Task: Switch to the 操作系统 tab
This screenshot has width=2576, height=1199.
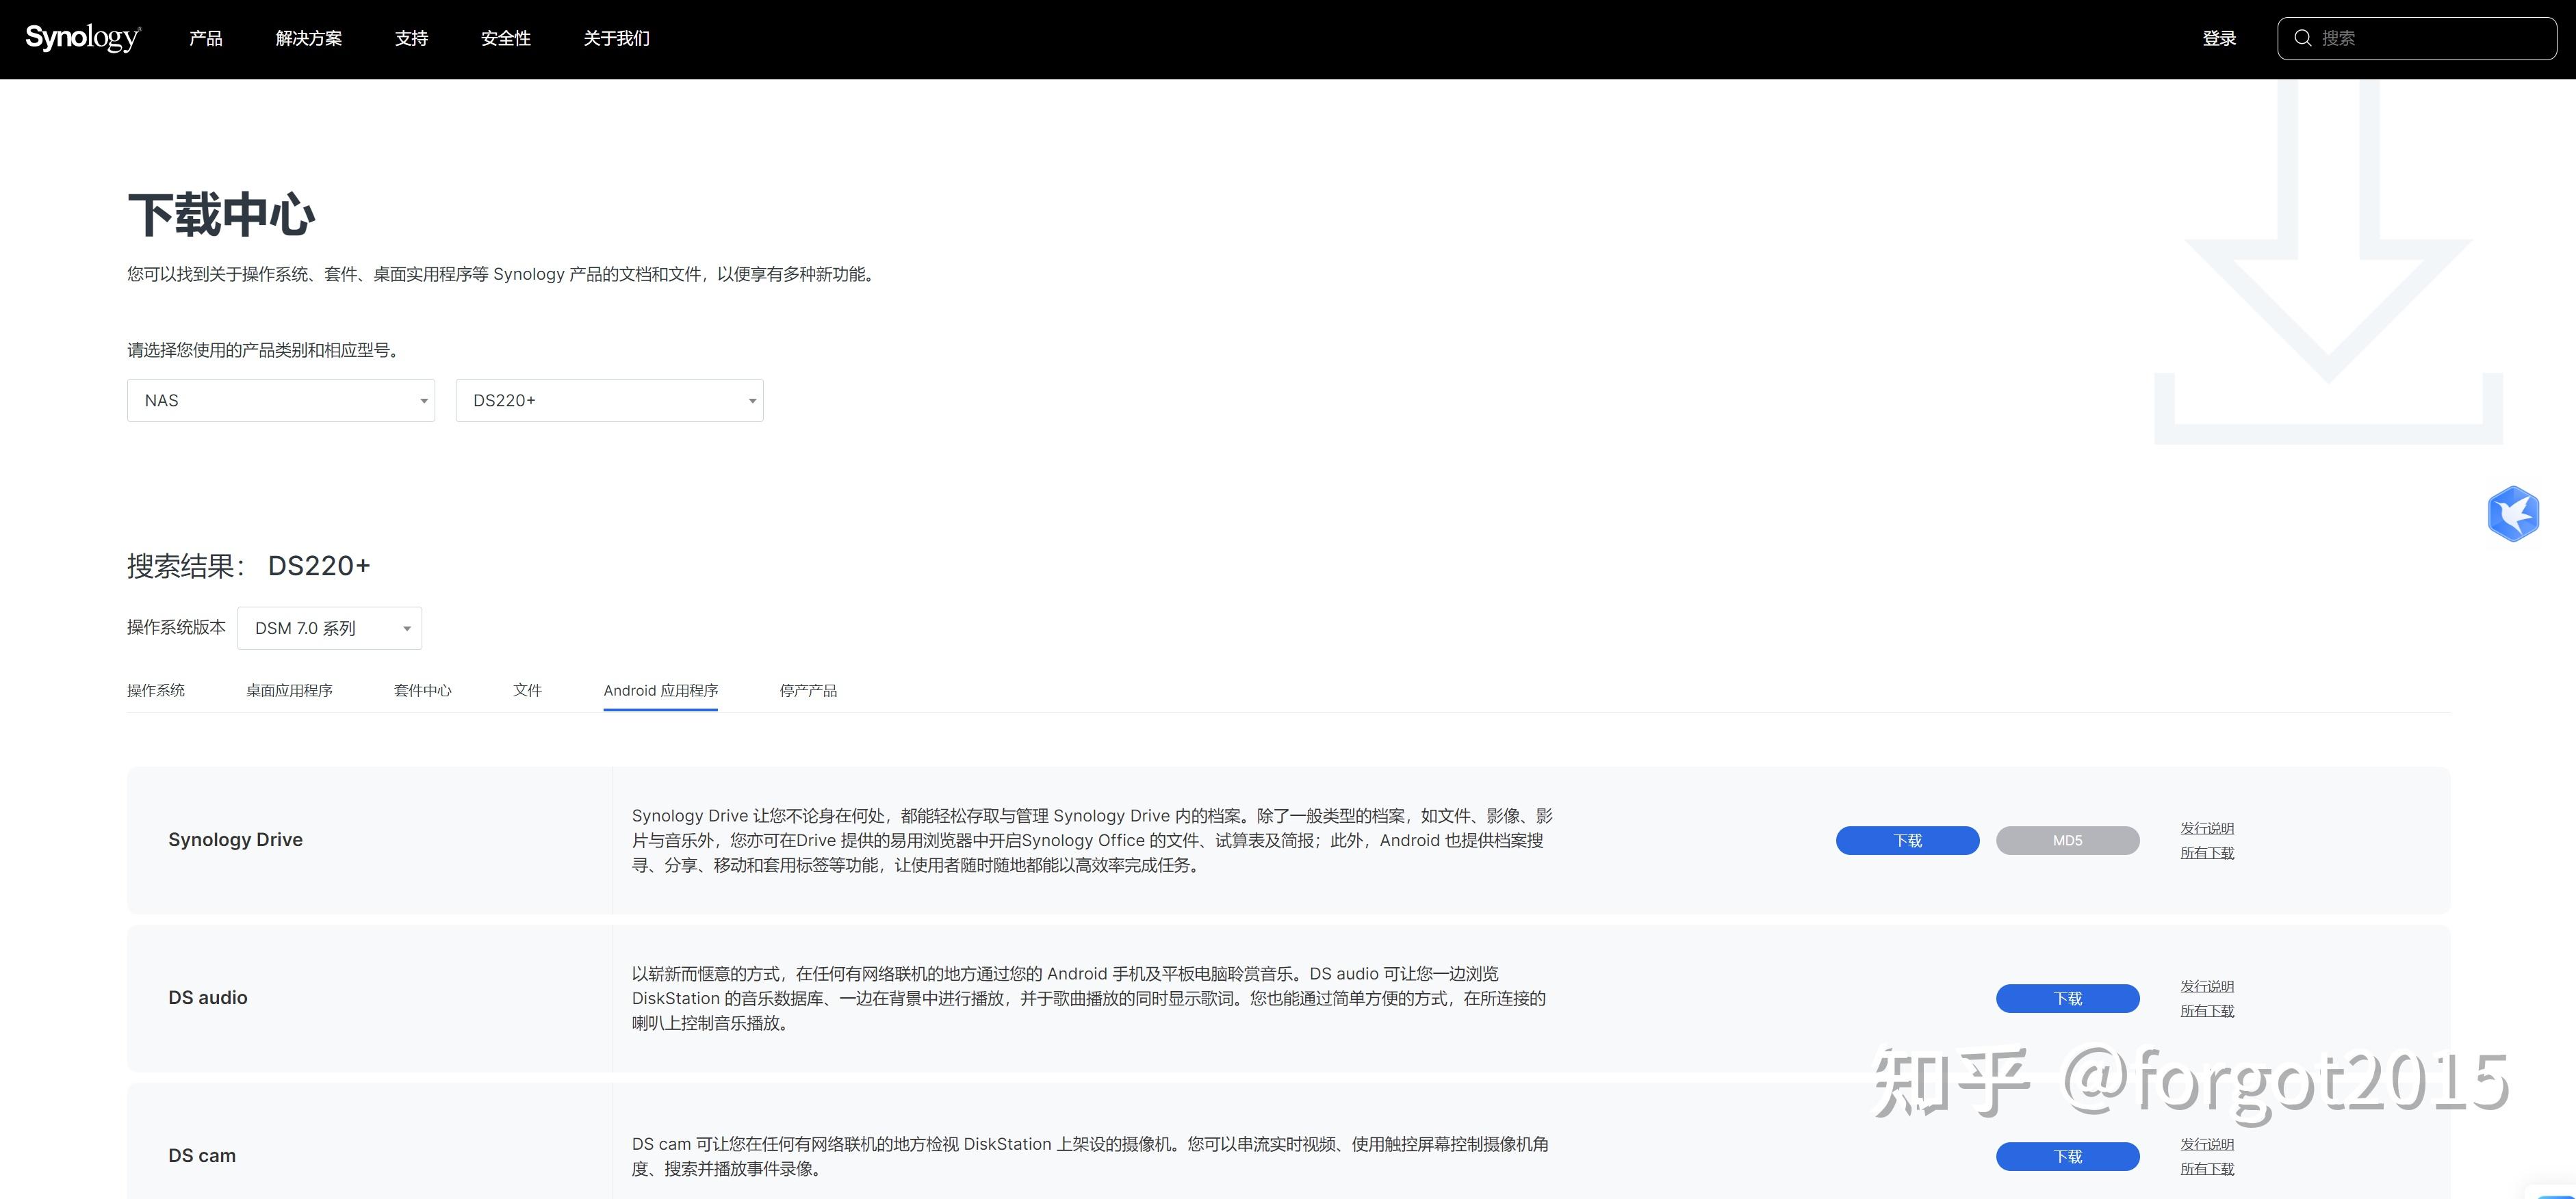Action: [156, 690]
